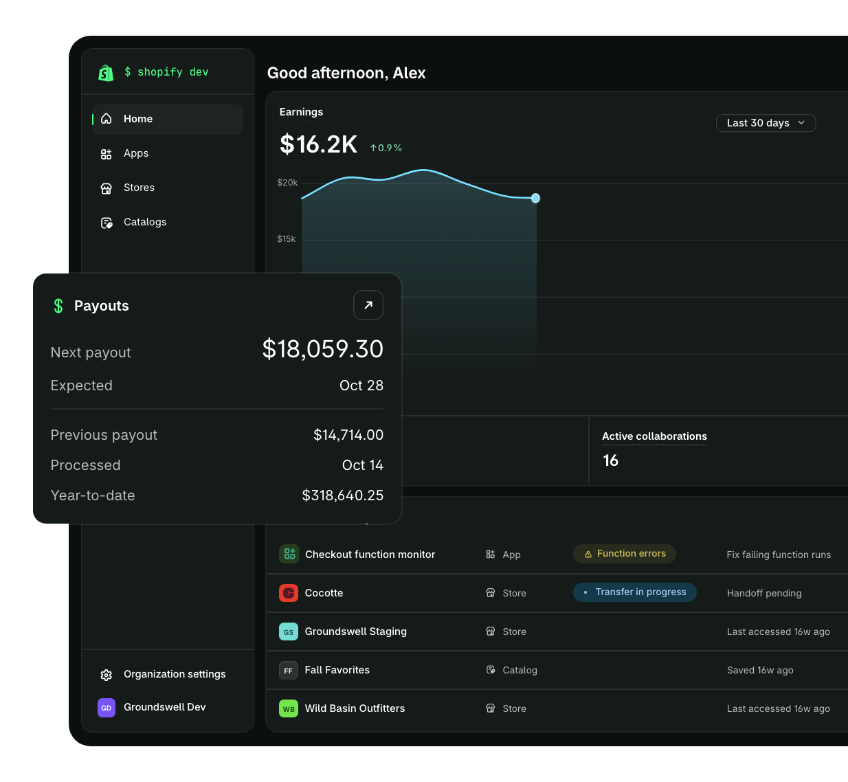The image size is (848, 782).
Task: Click the Home house icon in sidebar
Action: pos(107,119)
